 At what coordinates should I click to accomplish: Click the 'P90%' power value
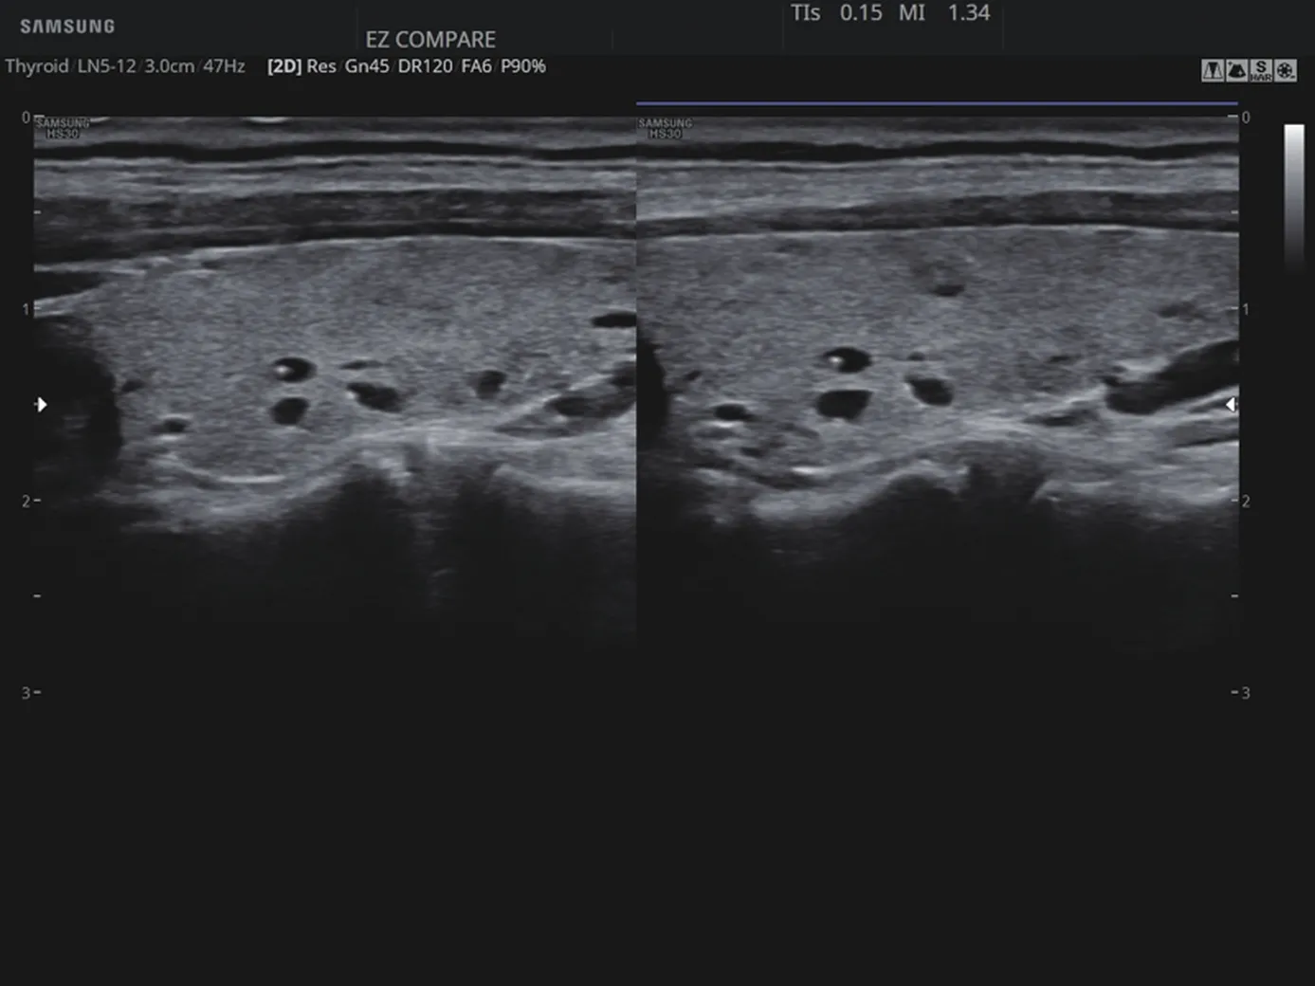point(523,66)
